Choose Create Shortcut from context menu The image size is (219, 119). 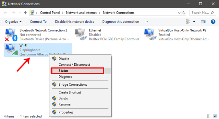(80, 92)
